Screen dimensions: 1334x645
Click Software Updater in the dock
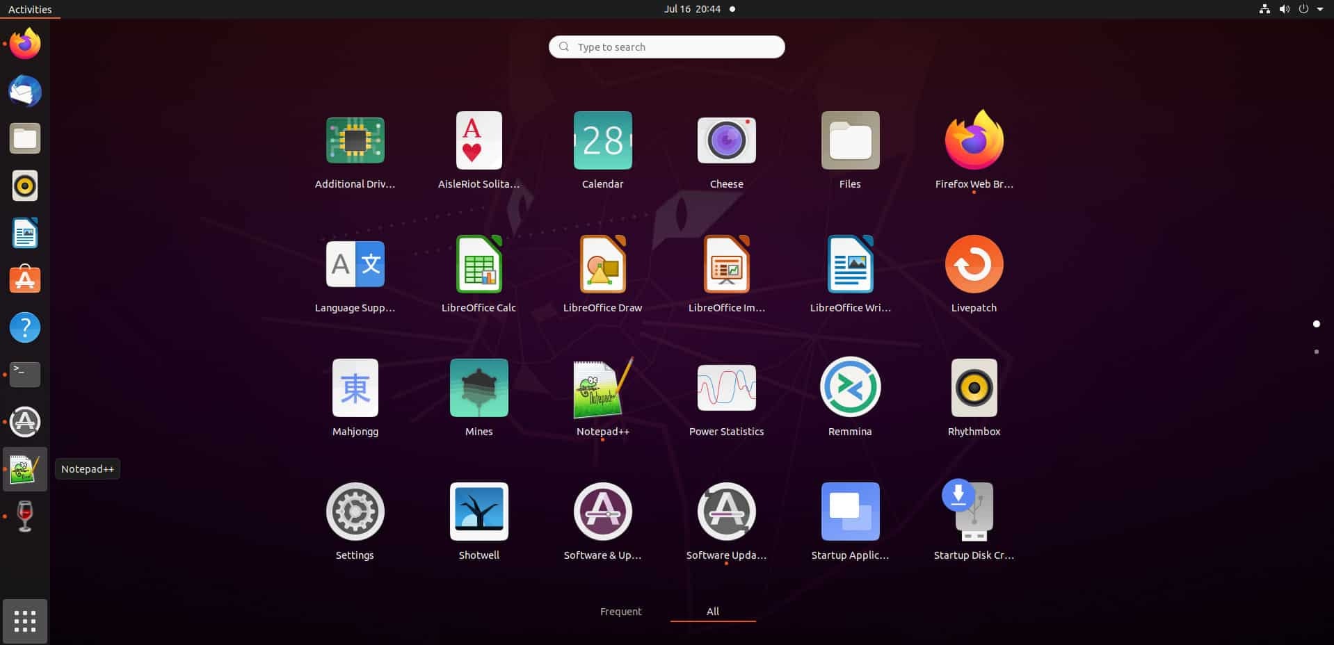25,422
